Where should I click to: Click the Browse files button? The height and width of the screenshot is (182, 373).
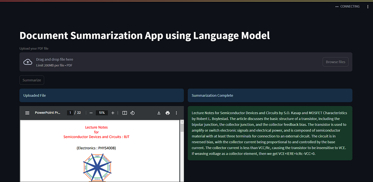point(335,62)
